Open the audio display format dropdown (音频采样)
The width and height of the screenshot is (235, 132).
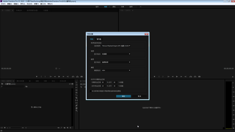(x=116, y=62)
